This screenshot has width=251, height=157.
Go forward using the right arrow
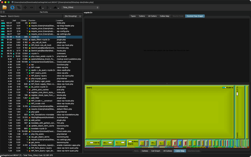(48, 7)
